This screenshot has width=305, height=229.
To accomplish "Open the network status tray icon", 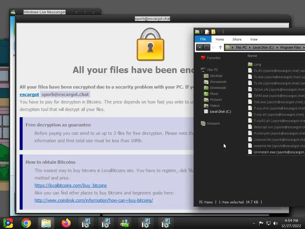I will [x=268, y=223].
